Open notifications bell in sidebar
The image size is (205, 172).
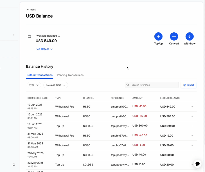tap(14, 165)
